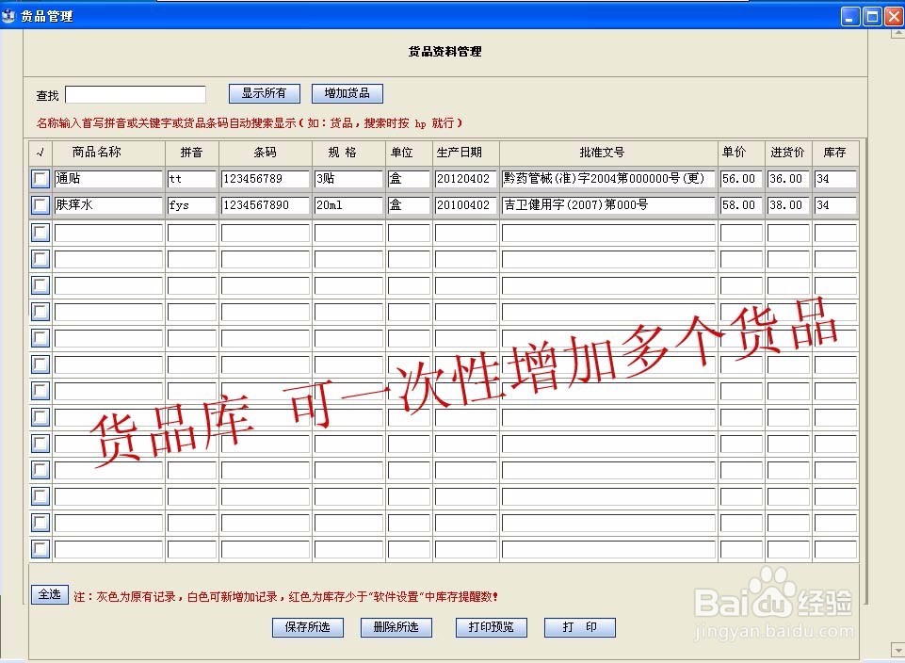Click the 打印 button
Image resolution: width=905 pixels, height=663 pixels.
click(x=579, y=627)
